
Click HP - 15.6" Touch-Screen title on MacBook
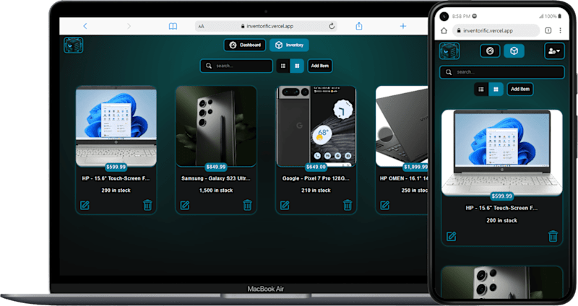click(x=116, y=178)
